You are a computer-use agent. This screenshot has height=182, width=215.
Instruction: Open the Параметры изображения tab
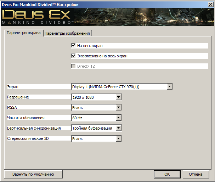pyautogui.click(x=67, y=33)
